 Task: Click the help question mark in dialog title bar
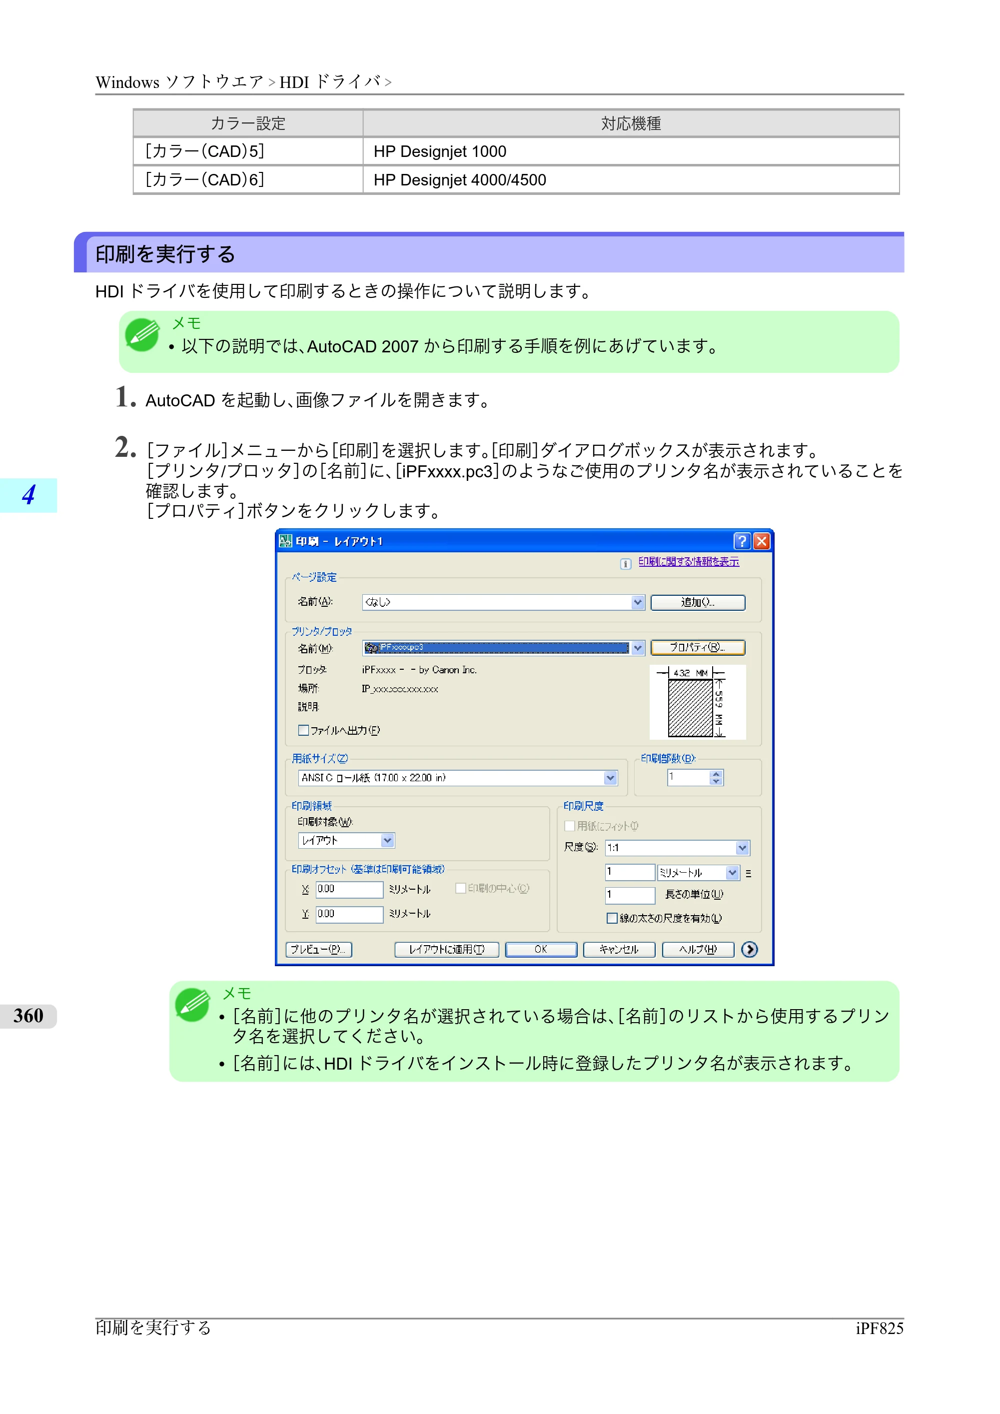tap(742, 541)
